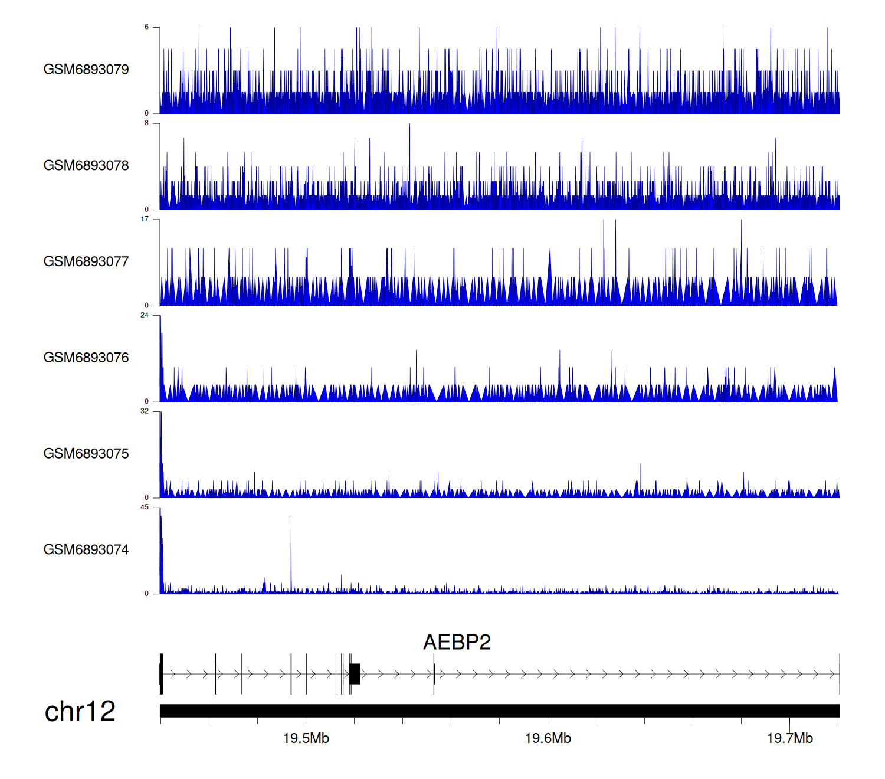Select the GSM6893078 track label
This screenshot has height=779, width=885.
click(86, 166)
